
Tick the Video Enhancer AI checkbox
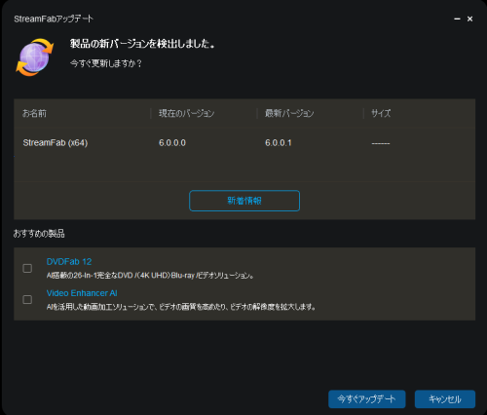27,299
